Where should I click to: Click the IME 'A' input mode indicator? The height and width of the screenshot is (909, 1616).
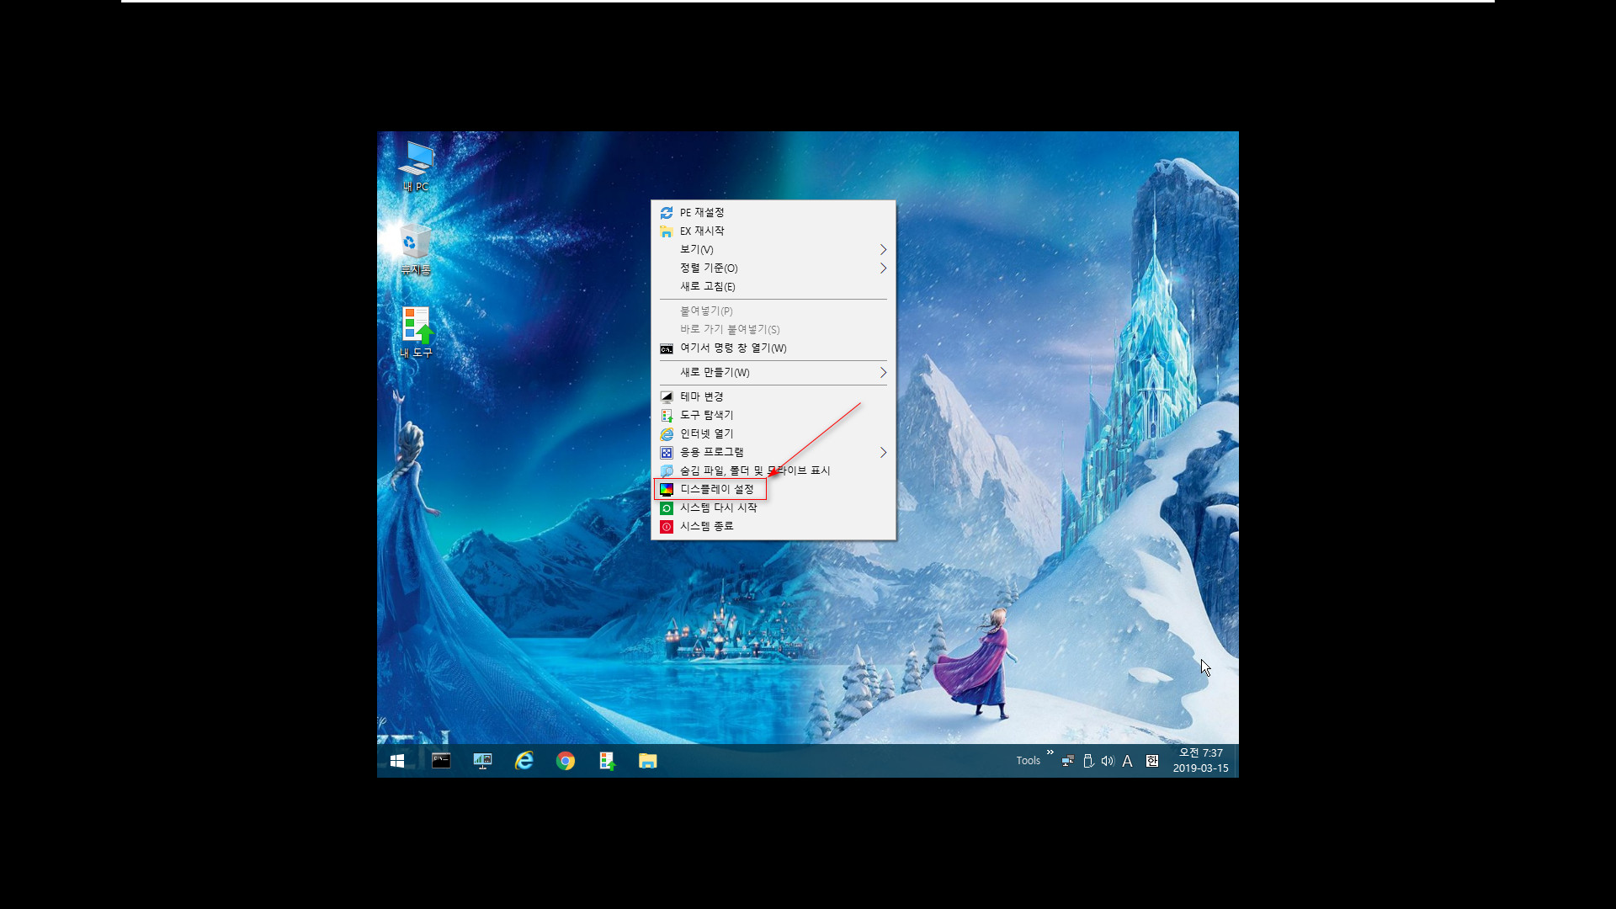click(x=1128, y=761)
